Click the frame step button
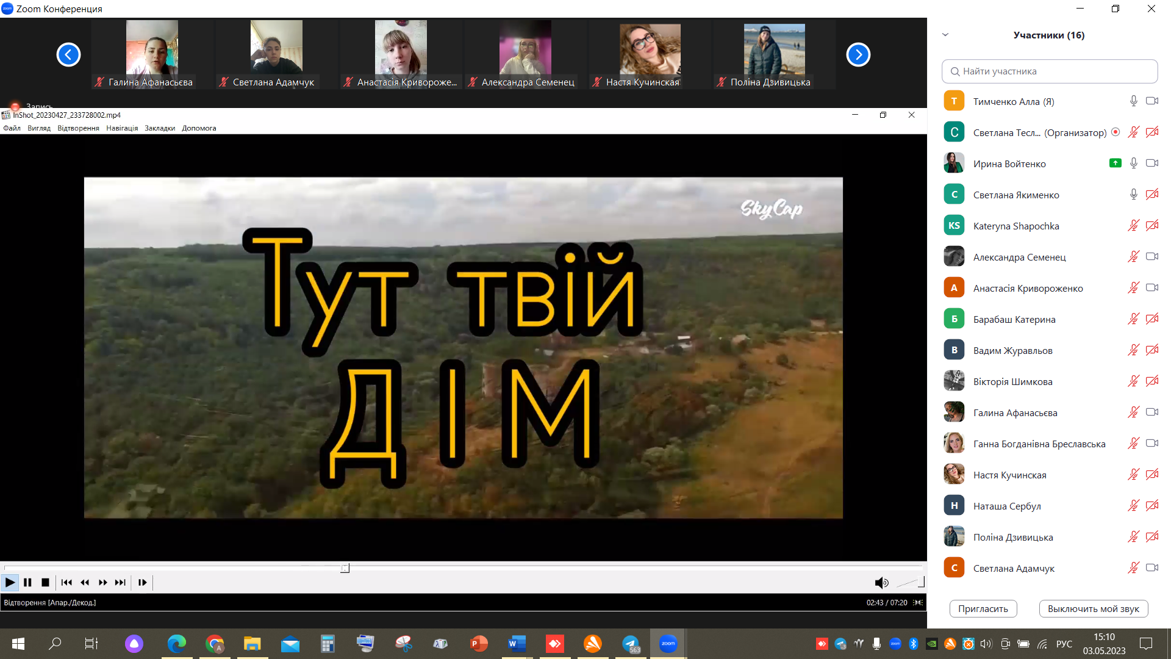1171x659 pixels. (142, 583)
